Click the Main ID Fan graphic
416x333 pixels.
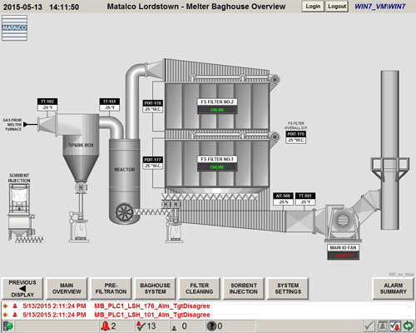point(343,223)
